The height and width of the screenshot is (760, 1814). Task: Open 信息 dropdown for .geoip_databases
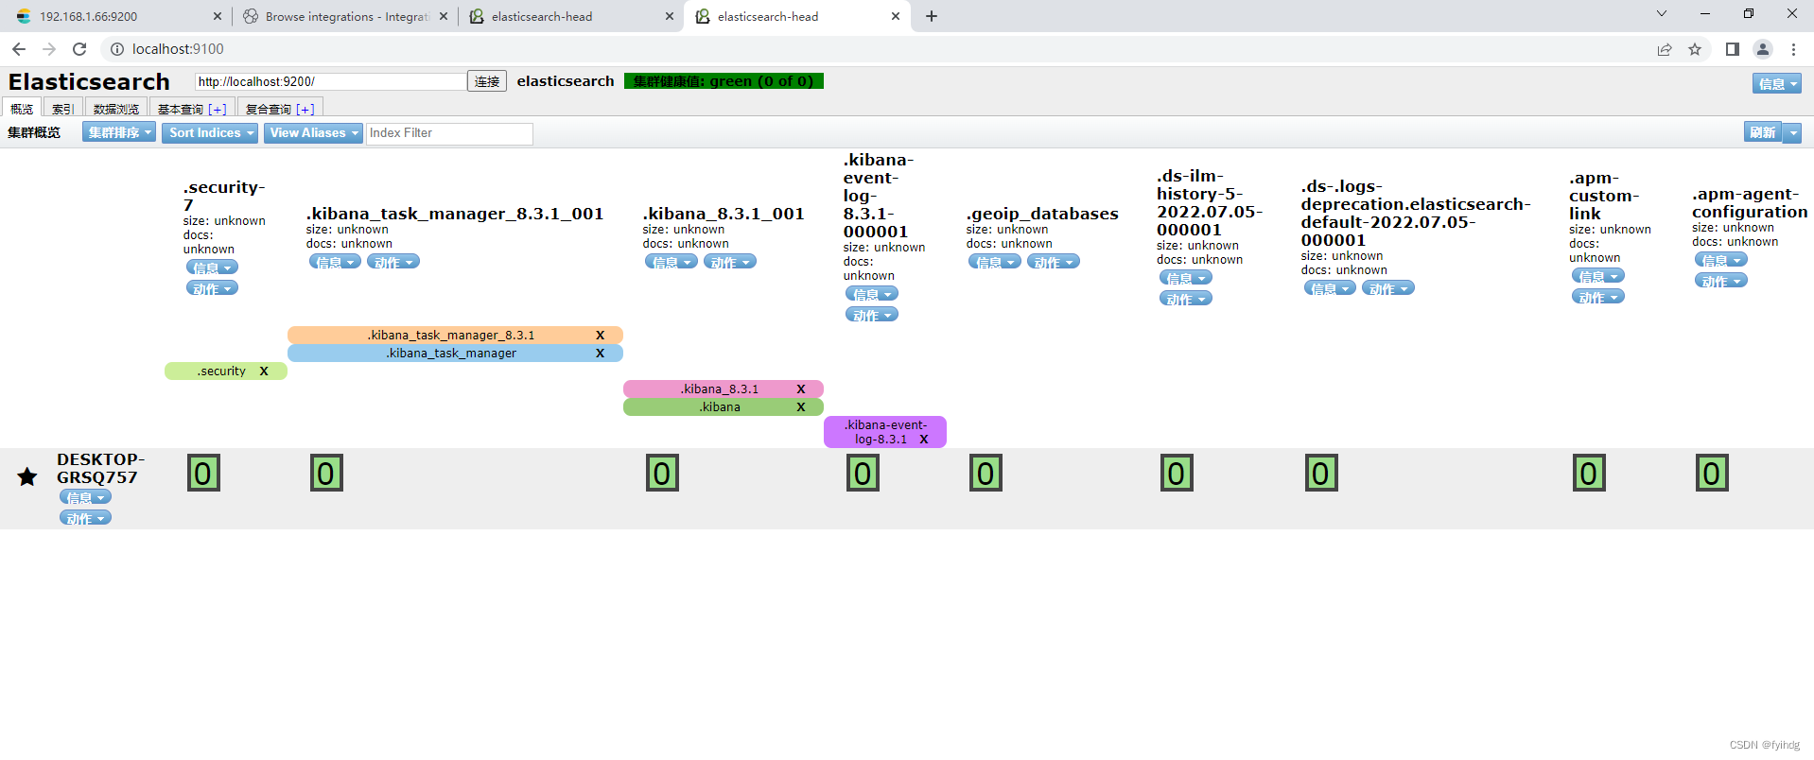click(x=995, y=262)
